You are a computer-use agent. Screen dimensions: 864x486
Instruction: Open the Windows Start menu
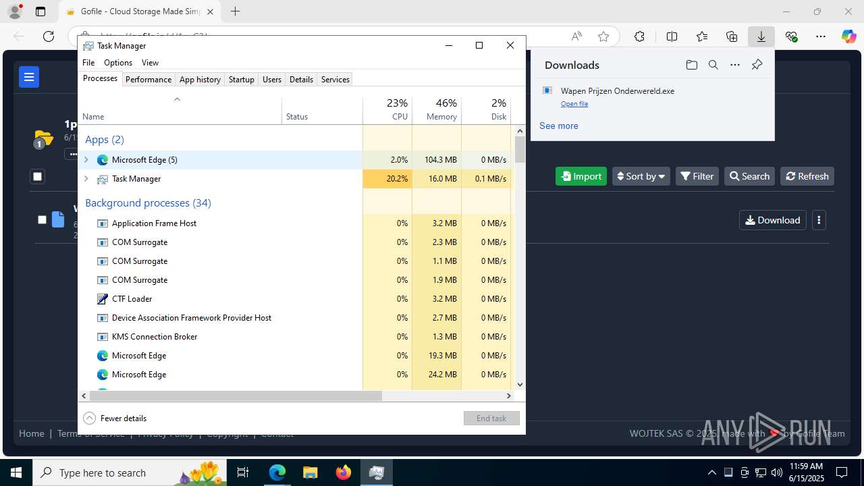click(x=16, y=473)
